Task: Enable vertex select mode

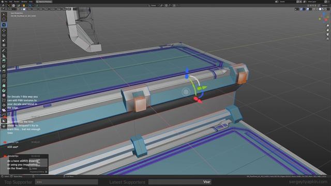Action: coord(18,9)
